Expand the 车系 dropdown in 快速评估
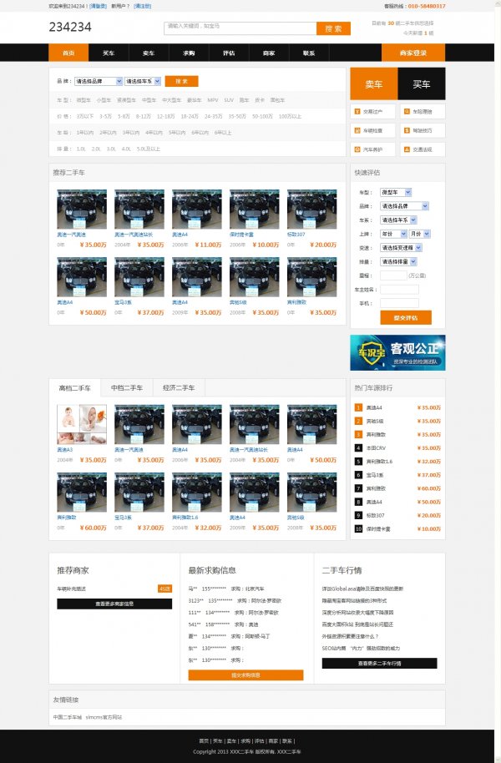This screenshot has width=501, height=763. click(398, 220)
